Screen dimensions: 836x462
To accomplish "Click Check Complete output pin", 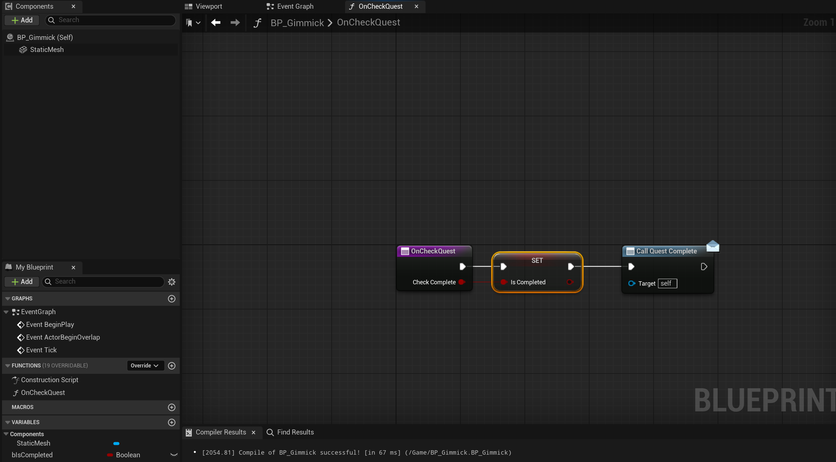I will pos(462,282).
